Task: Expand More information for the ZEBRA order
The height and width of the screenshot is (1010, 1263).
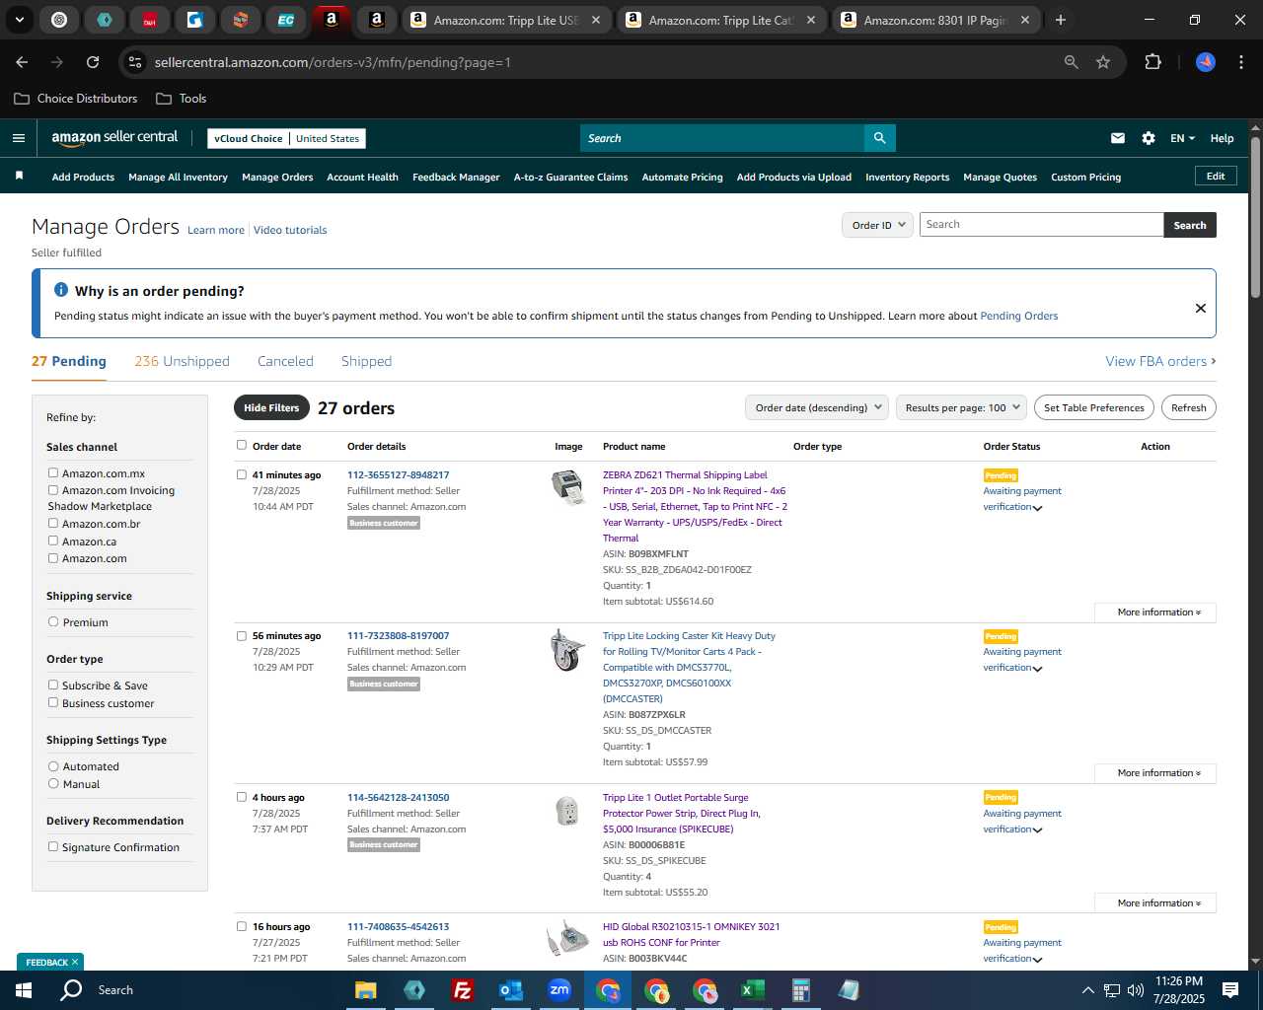Action: 1155,613
